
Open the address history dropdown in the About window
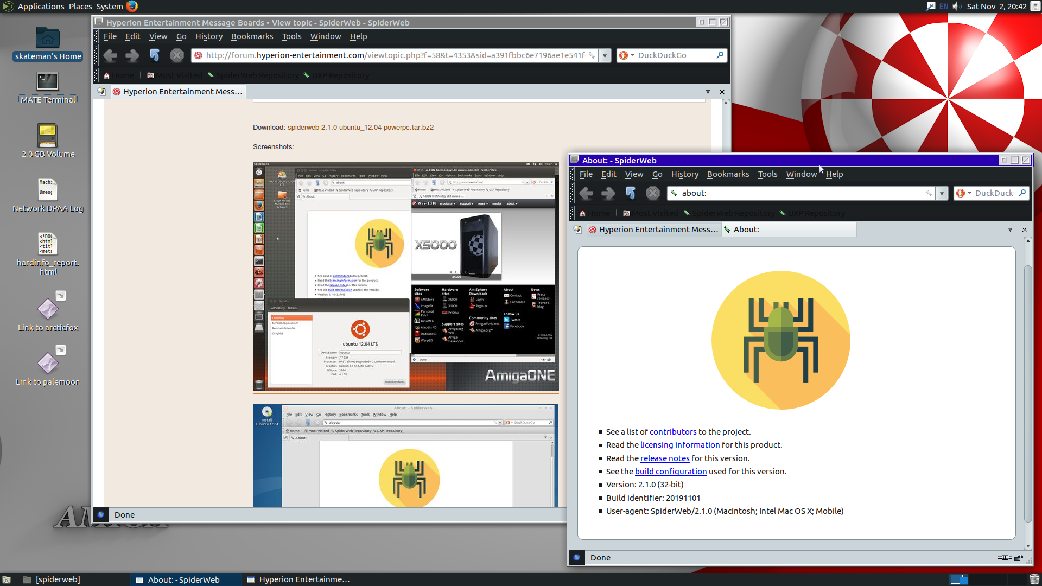pos(942,193)
